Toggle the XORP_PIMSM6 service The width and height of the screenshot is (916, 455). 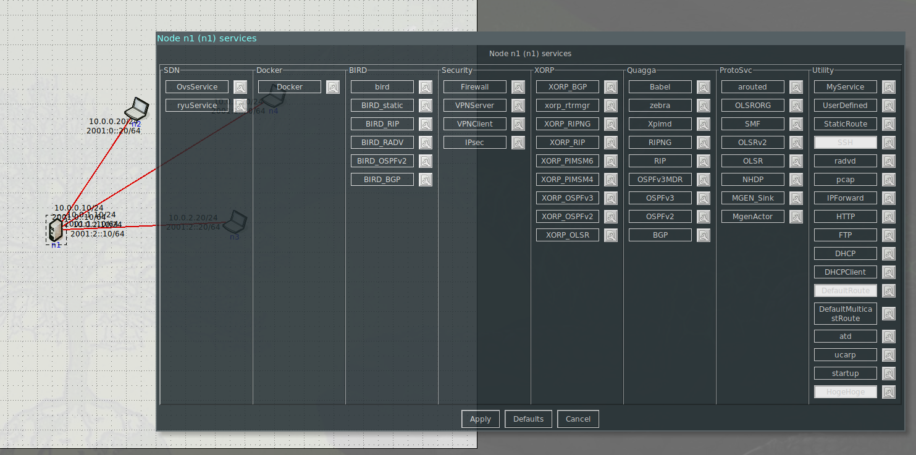click(568, 161)
